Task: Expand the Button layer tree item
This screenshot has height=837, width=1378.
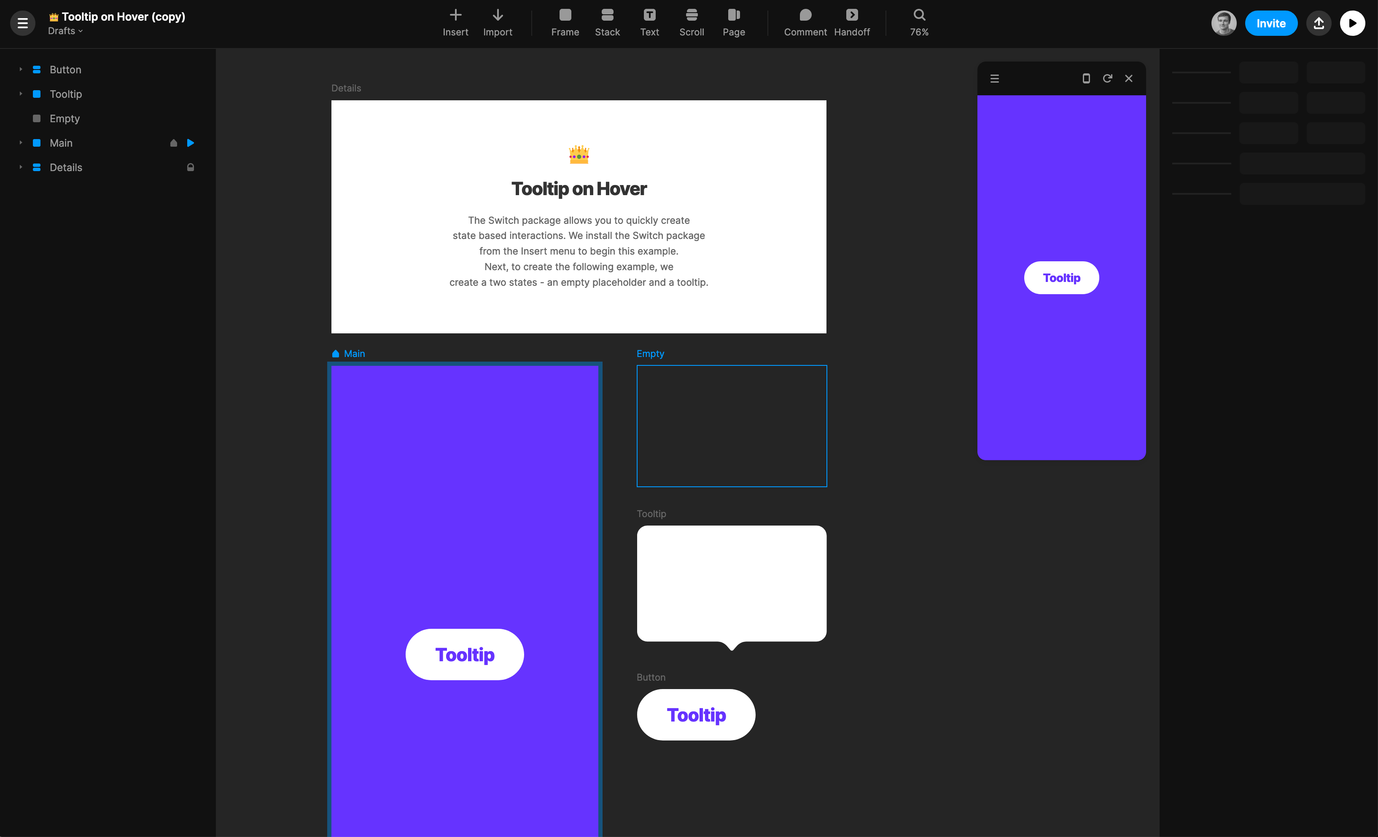Action: tap(21, 70)
